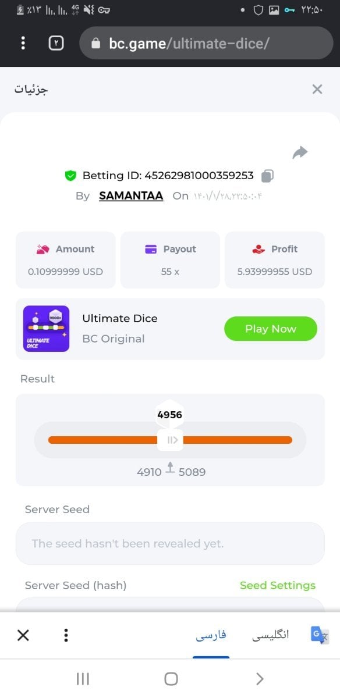
Task: Click the Play Now button
Action: pyautogui.click(x=271, y=329)
